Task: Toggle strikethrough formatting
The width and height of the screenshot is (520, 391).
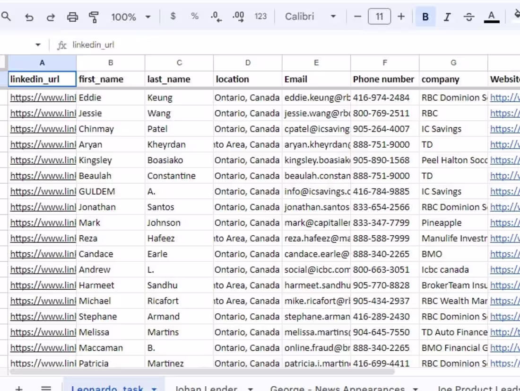Action: [x=468, y=17]
